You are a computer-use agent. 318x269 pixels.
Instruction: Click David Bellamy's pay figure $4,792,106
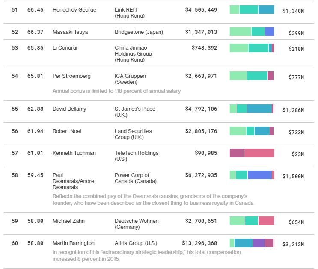coord(201,109)
